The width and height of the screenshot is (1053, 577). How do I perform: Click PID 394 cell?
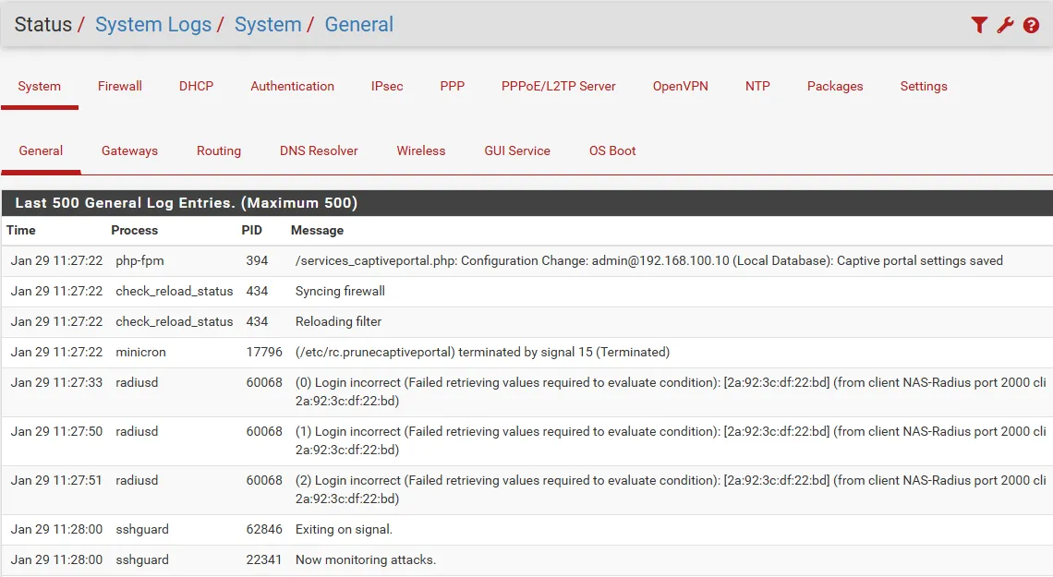click(257, 260)
